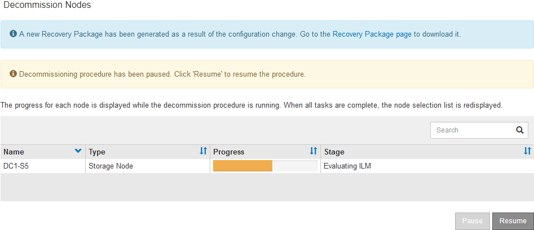The width and height of the screenshot is (534, 230).
Task: Click the Decommission Nodes page heading
Action: pos(47,5)
